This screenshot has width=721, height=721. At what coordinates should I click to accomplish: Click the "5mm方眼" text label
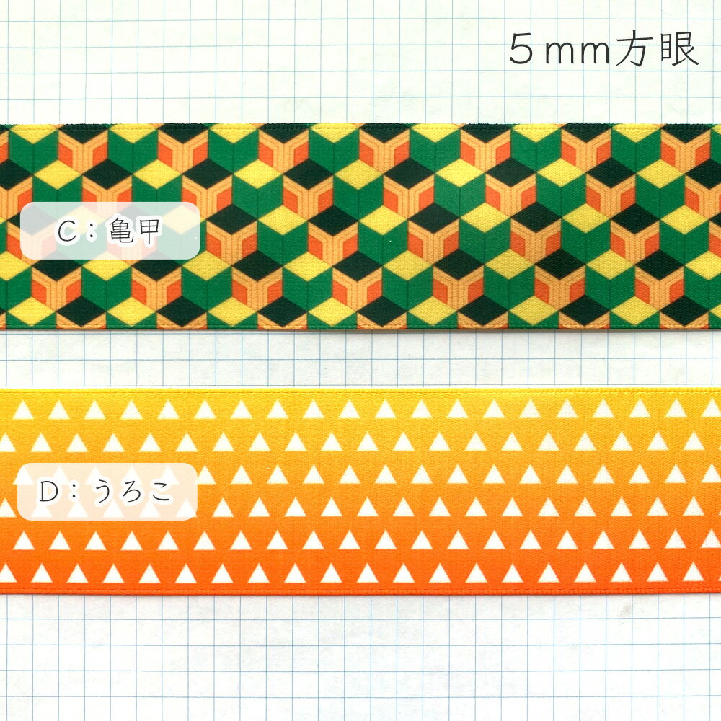603,49
